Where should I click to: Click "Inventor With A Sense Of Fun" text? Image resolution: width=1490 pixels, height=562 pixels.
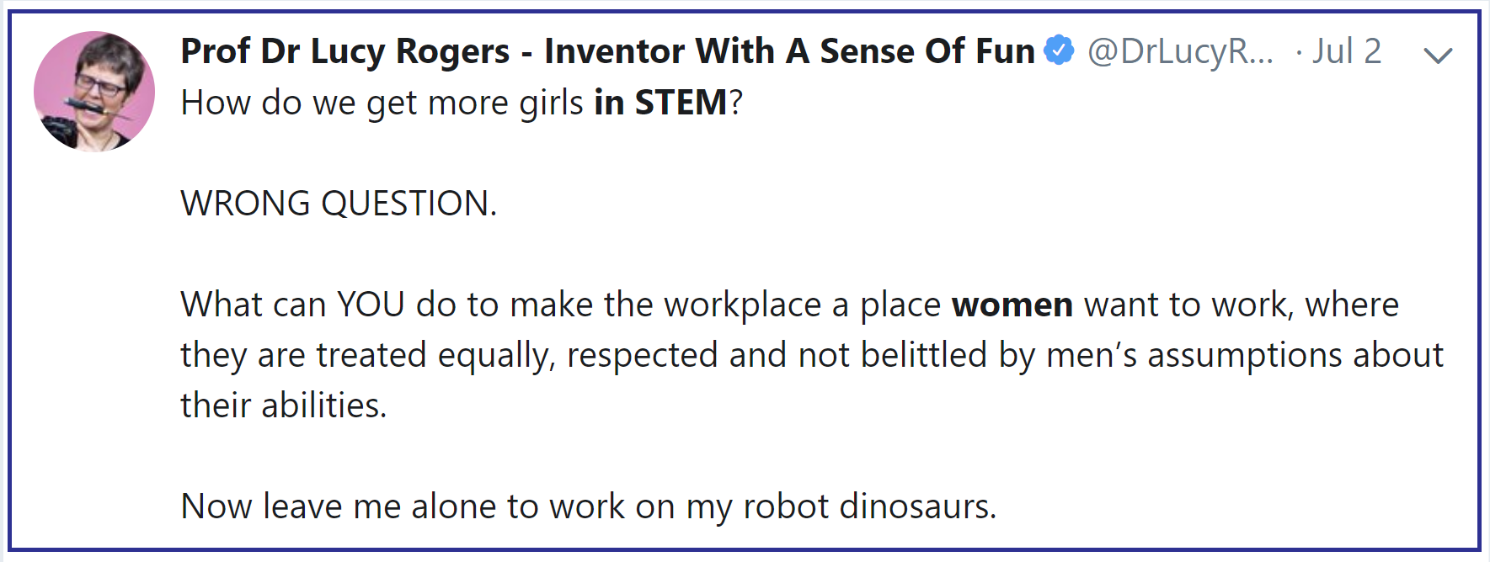(x=789, y=51)
